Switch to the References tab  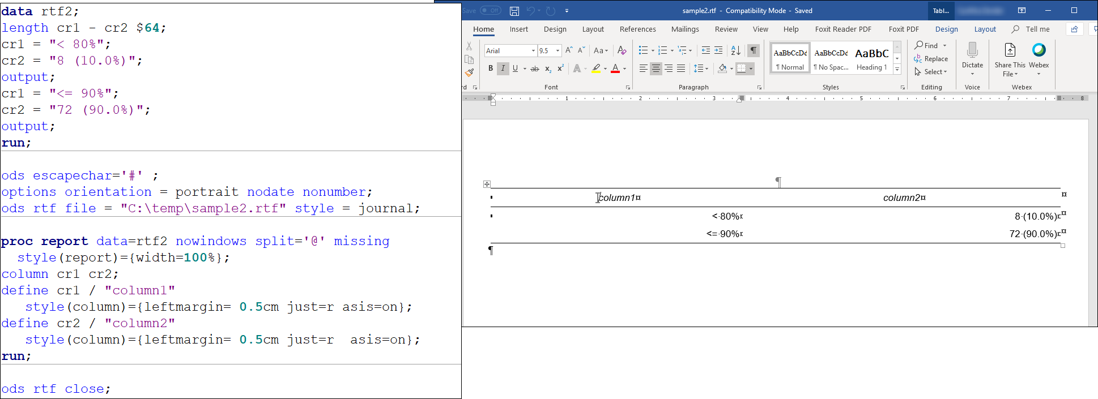click(x=637, y=29)
